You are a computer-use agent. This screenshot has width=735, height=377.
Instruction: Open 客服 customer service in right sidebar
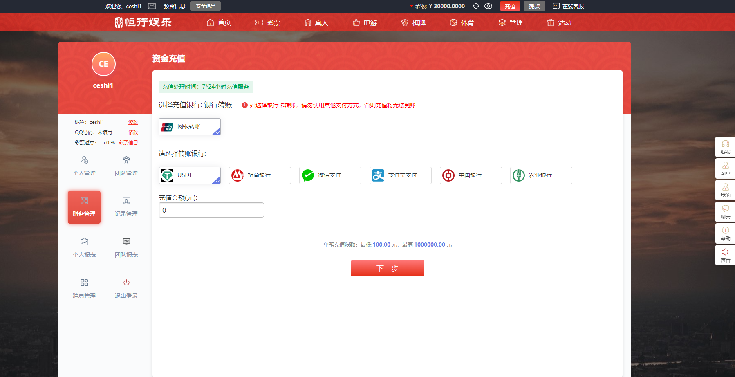tap(725, 147)
